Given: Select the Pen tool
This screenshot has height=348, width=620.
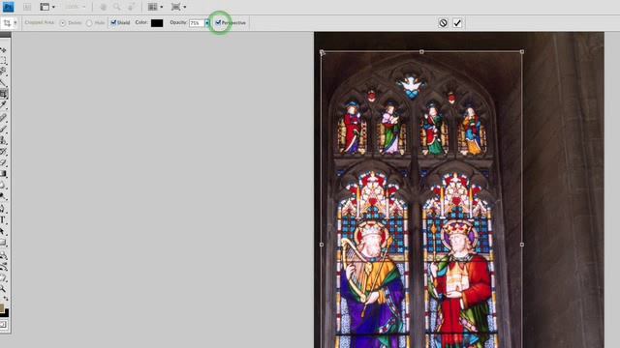Looking at the screenshot, I should [x=3, y=209].
